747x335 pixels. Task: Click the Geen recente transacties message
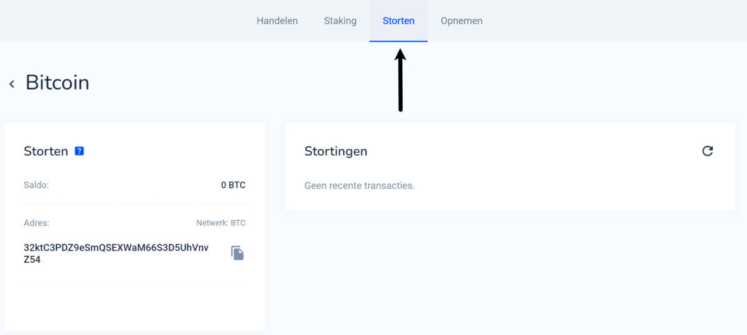point(359,186)
